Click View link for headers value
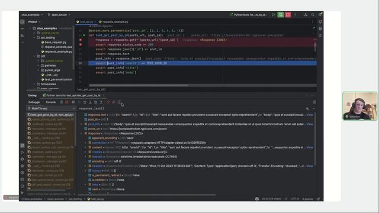Image resolution: width=379 pixels, height=213 pixels. point(310,166)
